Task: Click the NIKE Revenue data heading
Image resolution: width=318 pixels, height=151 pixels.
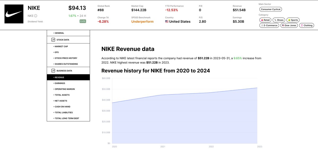Action: [128, 49]
